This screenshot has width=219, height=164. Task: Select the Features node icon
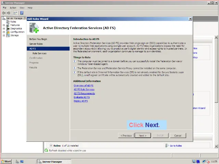click(8, 25)
